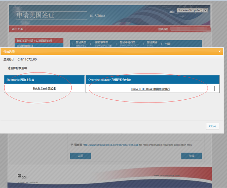Viewport: 227px width, 188px height.
Task: Open the language dropdown Chinese (Simplified)
Action: [192, 10]
